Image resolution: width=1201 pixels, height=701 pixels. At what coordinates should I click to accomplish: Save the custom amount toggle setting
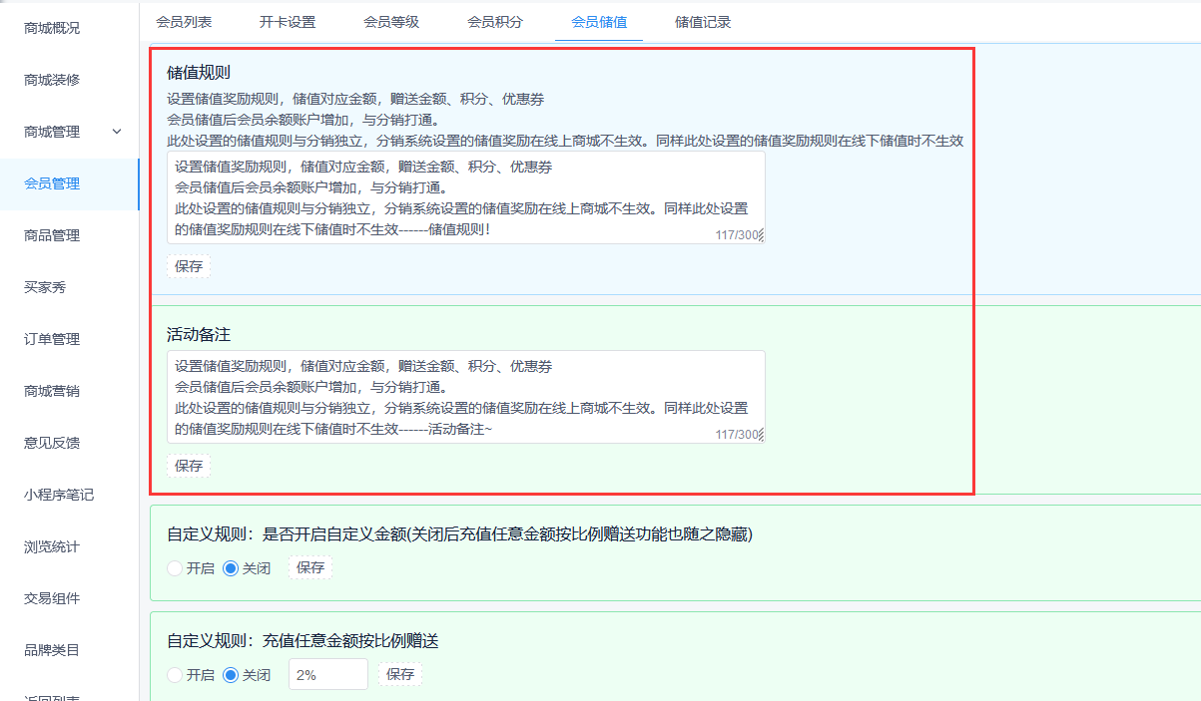310,568
